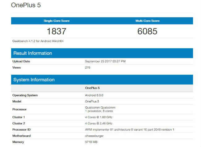Select the 4 Cores @ 2.46 GHz value
Viewport: 201px width, 147px height.
(99, 123)
